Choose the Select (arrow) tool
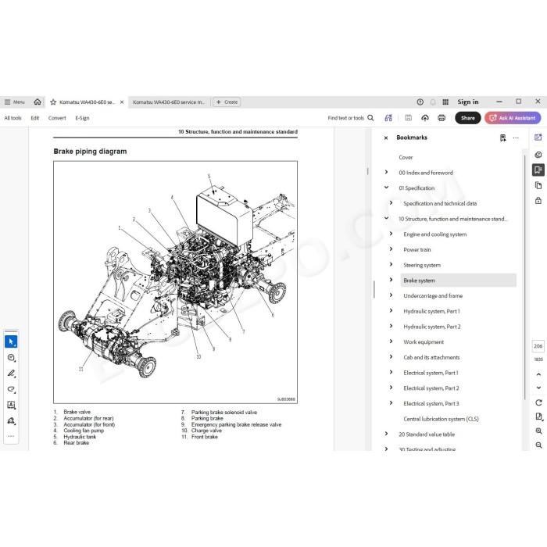The image size is (547, 547). (x=11, y=341)
